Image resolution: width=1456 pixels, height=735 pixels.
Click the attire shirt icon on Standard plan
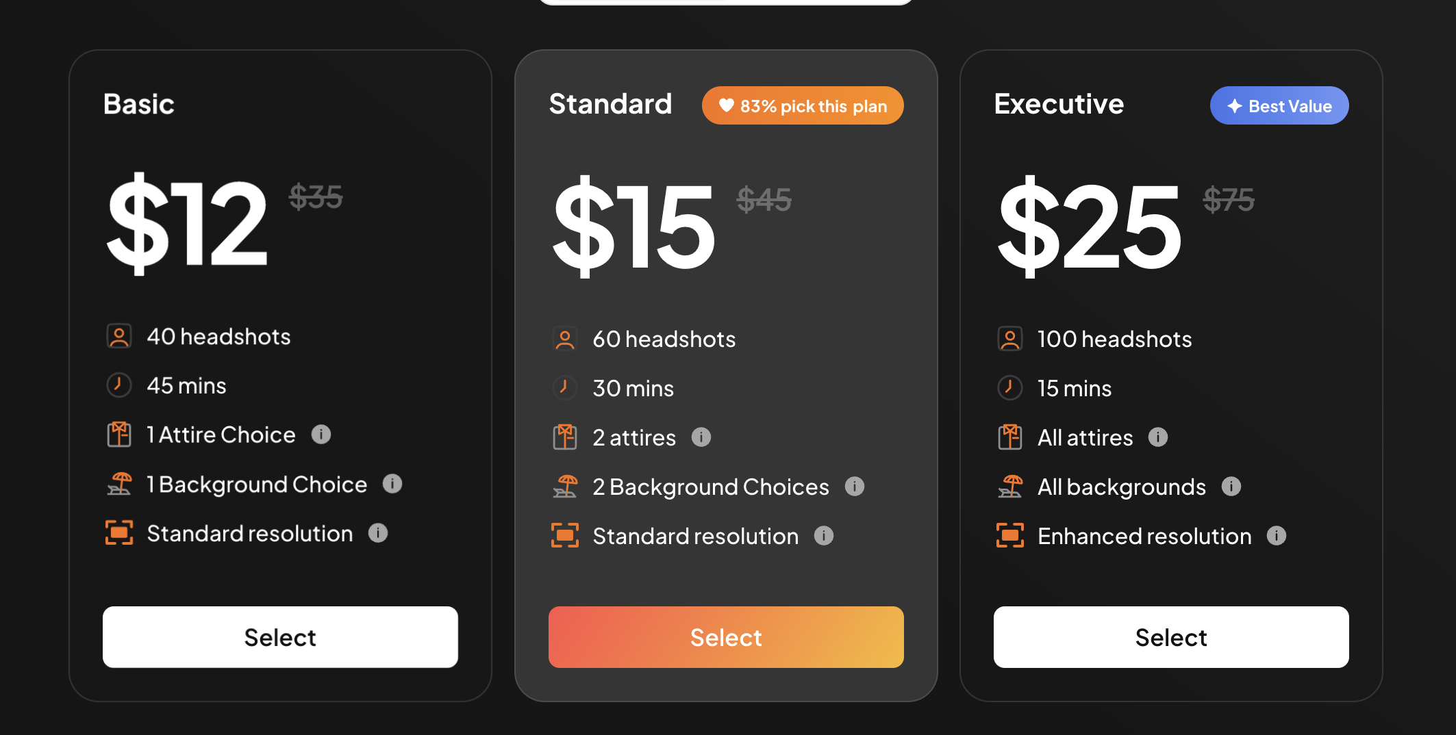[x=566, y=437]
